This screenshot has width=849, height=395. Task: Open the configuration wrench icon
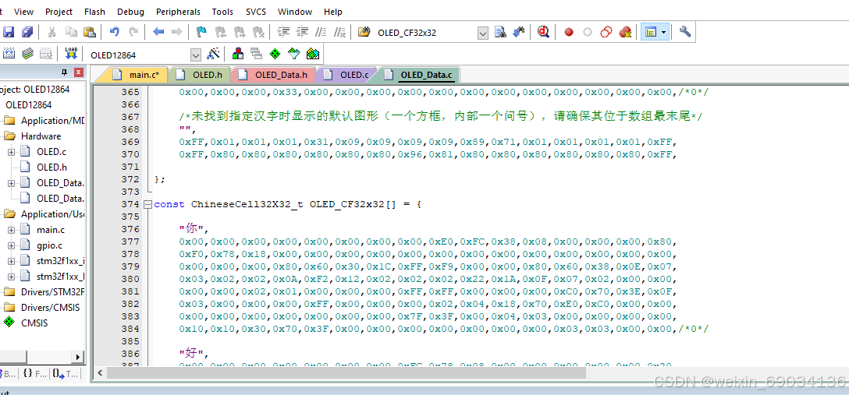685,33
